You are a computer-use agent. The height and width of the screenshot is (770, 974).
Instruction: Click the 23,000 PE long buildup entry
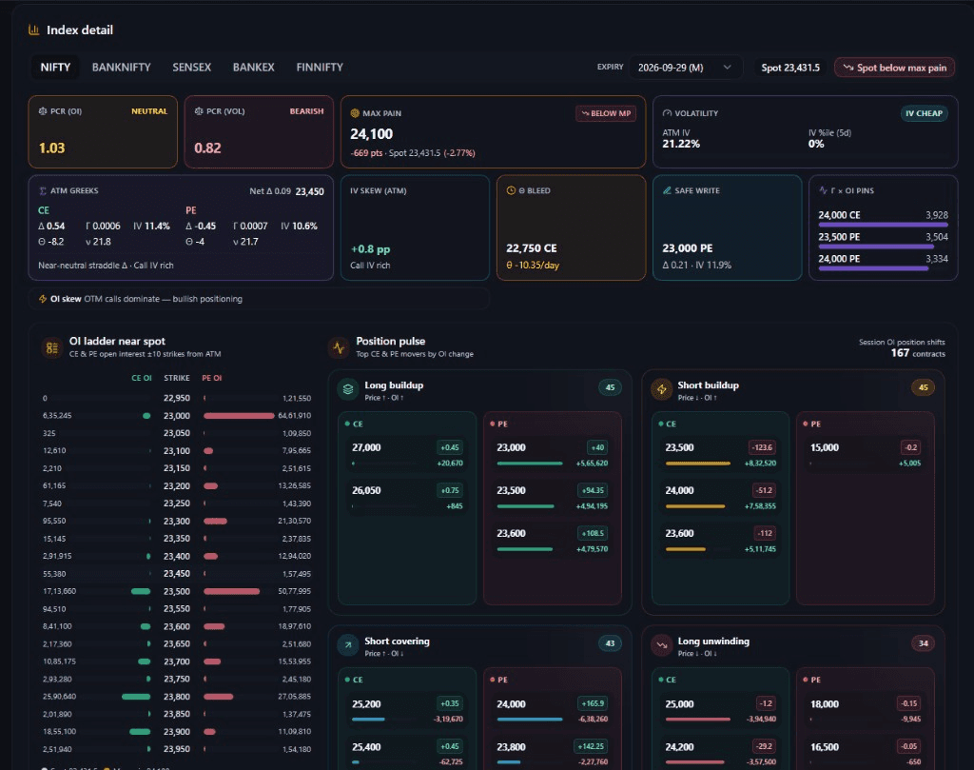[x=553, y=455]
